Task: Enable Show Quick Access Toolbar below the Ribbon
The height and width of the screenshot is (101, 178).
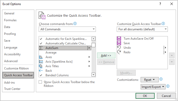Action: (40, 82)
